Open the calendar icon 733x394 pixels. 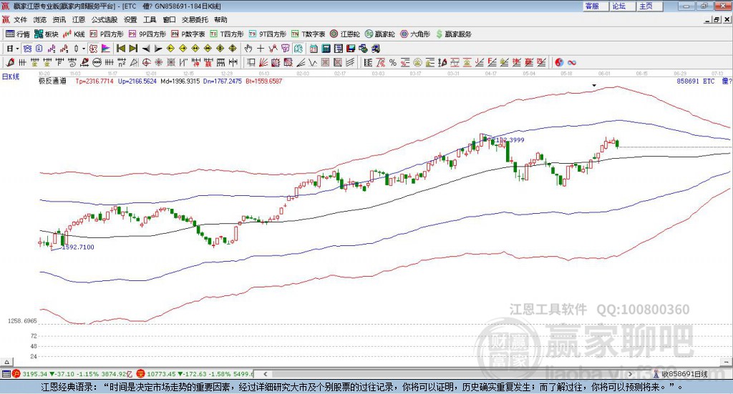pyautogui.click(x=314, y=49)
